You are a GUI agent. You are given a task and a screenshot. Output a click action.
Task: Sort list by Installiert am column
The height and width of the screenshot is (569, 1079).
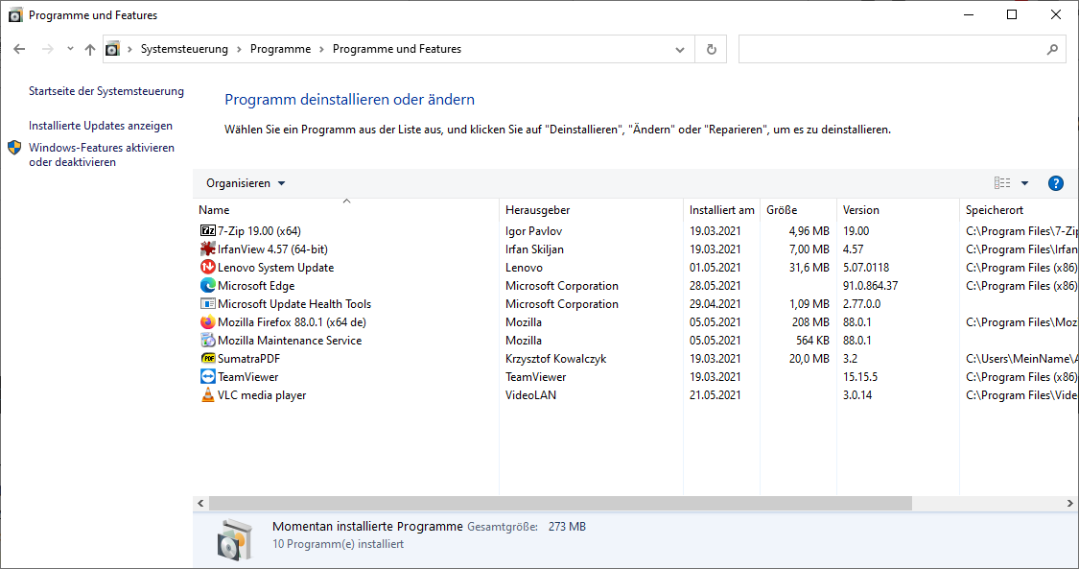[x=721, y=210]
